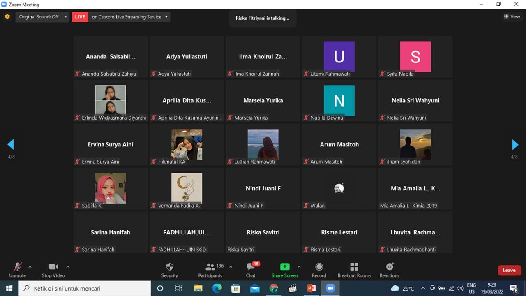
Task: Expand audio options arrow beside Unmute
Action: 30,266
